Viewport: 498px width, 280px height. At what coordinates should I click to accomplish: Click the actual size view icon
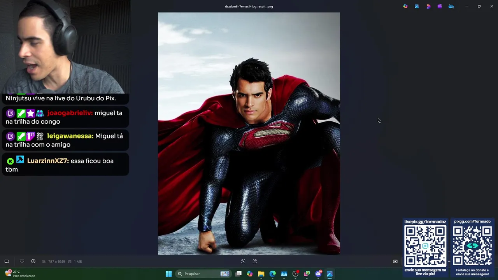[x=255, y=261]
